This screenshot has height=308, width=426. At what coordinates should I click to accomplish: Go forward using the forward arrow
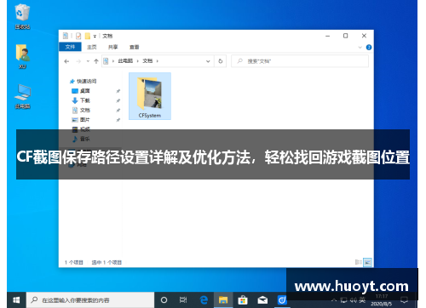tap(78, 61)
